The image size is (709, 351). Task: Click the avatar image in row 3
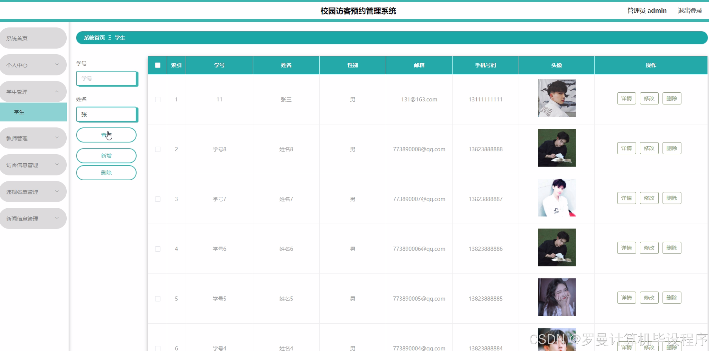pos(556,198)
